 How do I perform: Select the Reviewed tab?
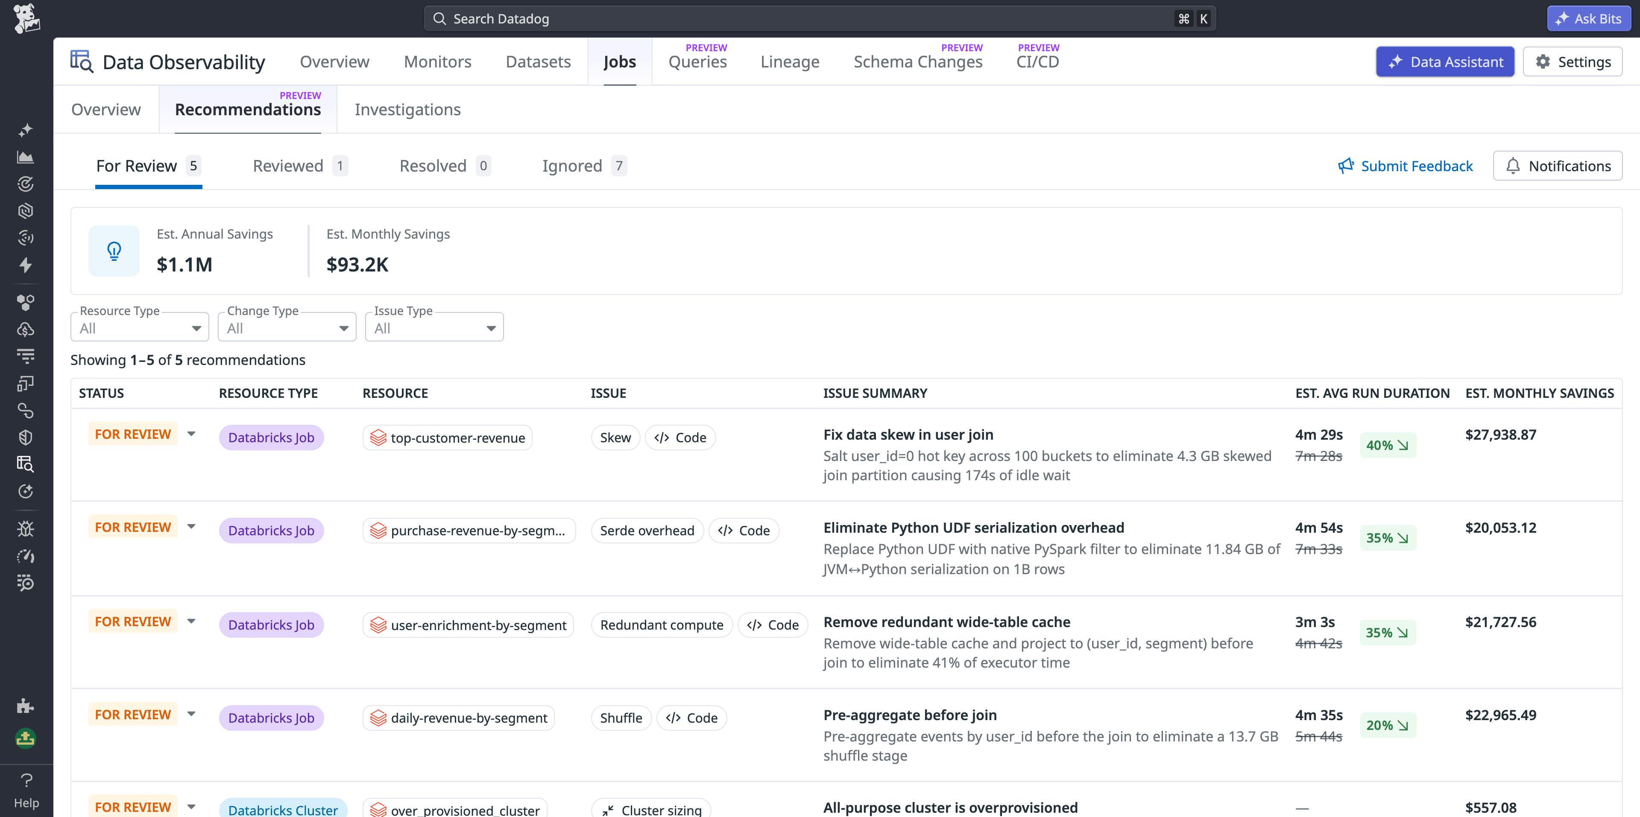(x=300, y=166)
